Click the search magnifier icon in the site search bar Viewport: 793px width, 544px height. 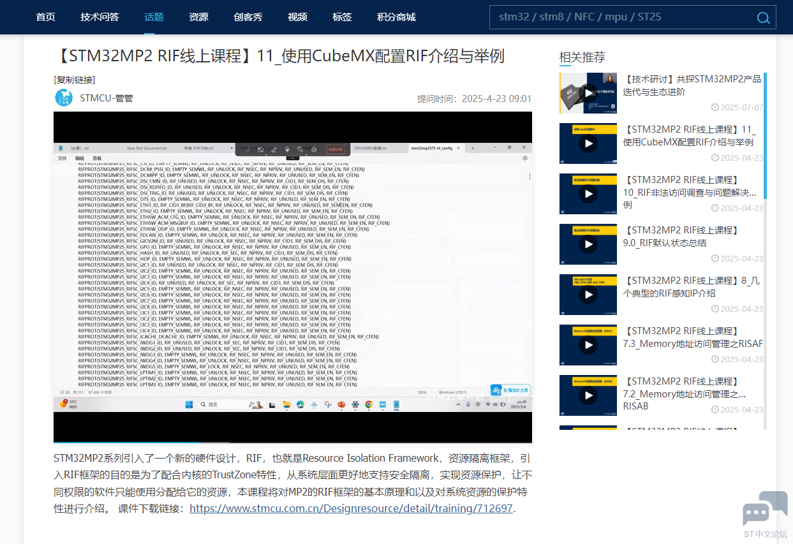coord(764,18)
